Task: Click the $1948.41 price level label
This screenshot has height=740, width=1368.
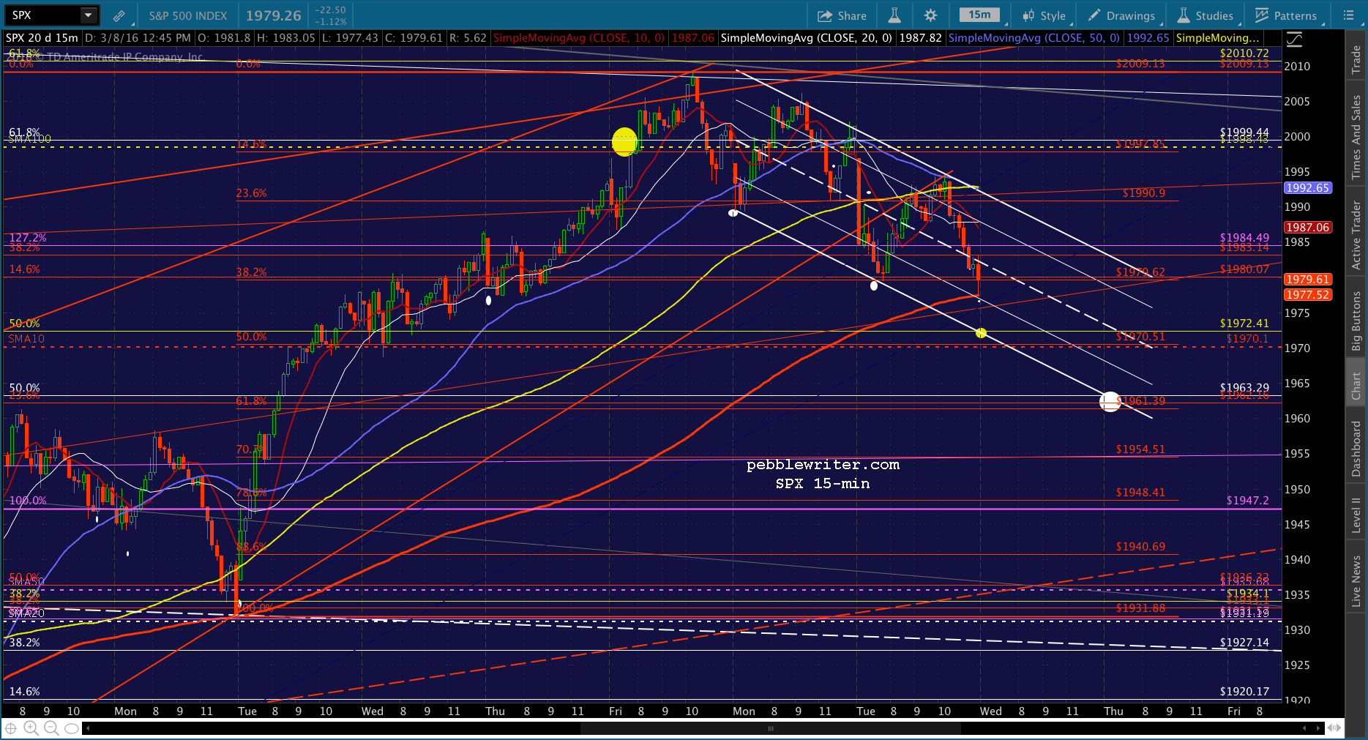Action: pos(1140,493)
